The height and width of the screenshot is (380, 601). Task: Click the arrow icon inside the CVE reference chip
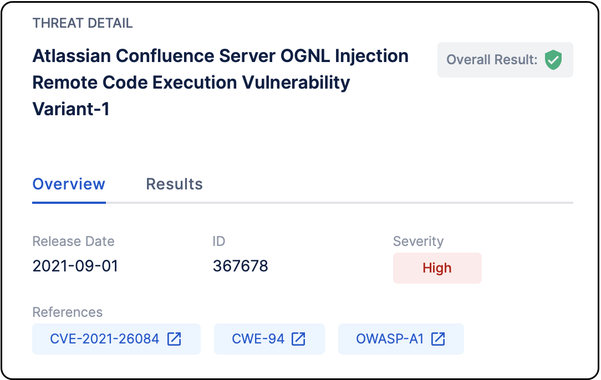[x=175, y=338]
